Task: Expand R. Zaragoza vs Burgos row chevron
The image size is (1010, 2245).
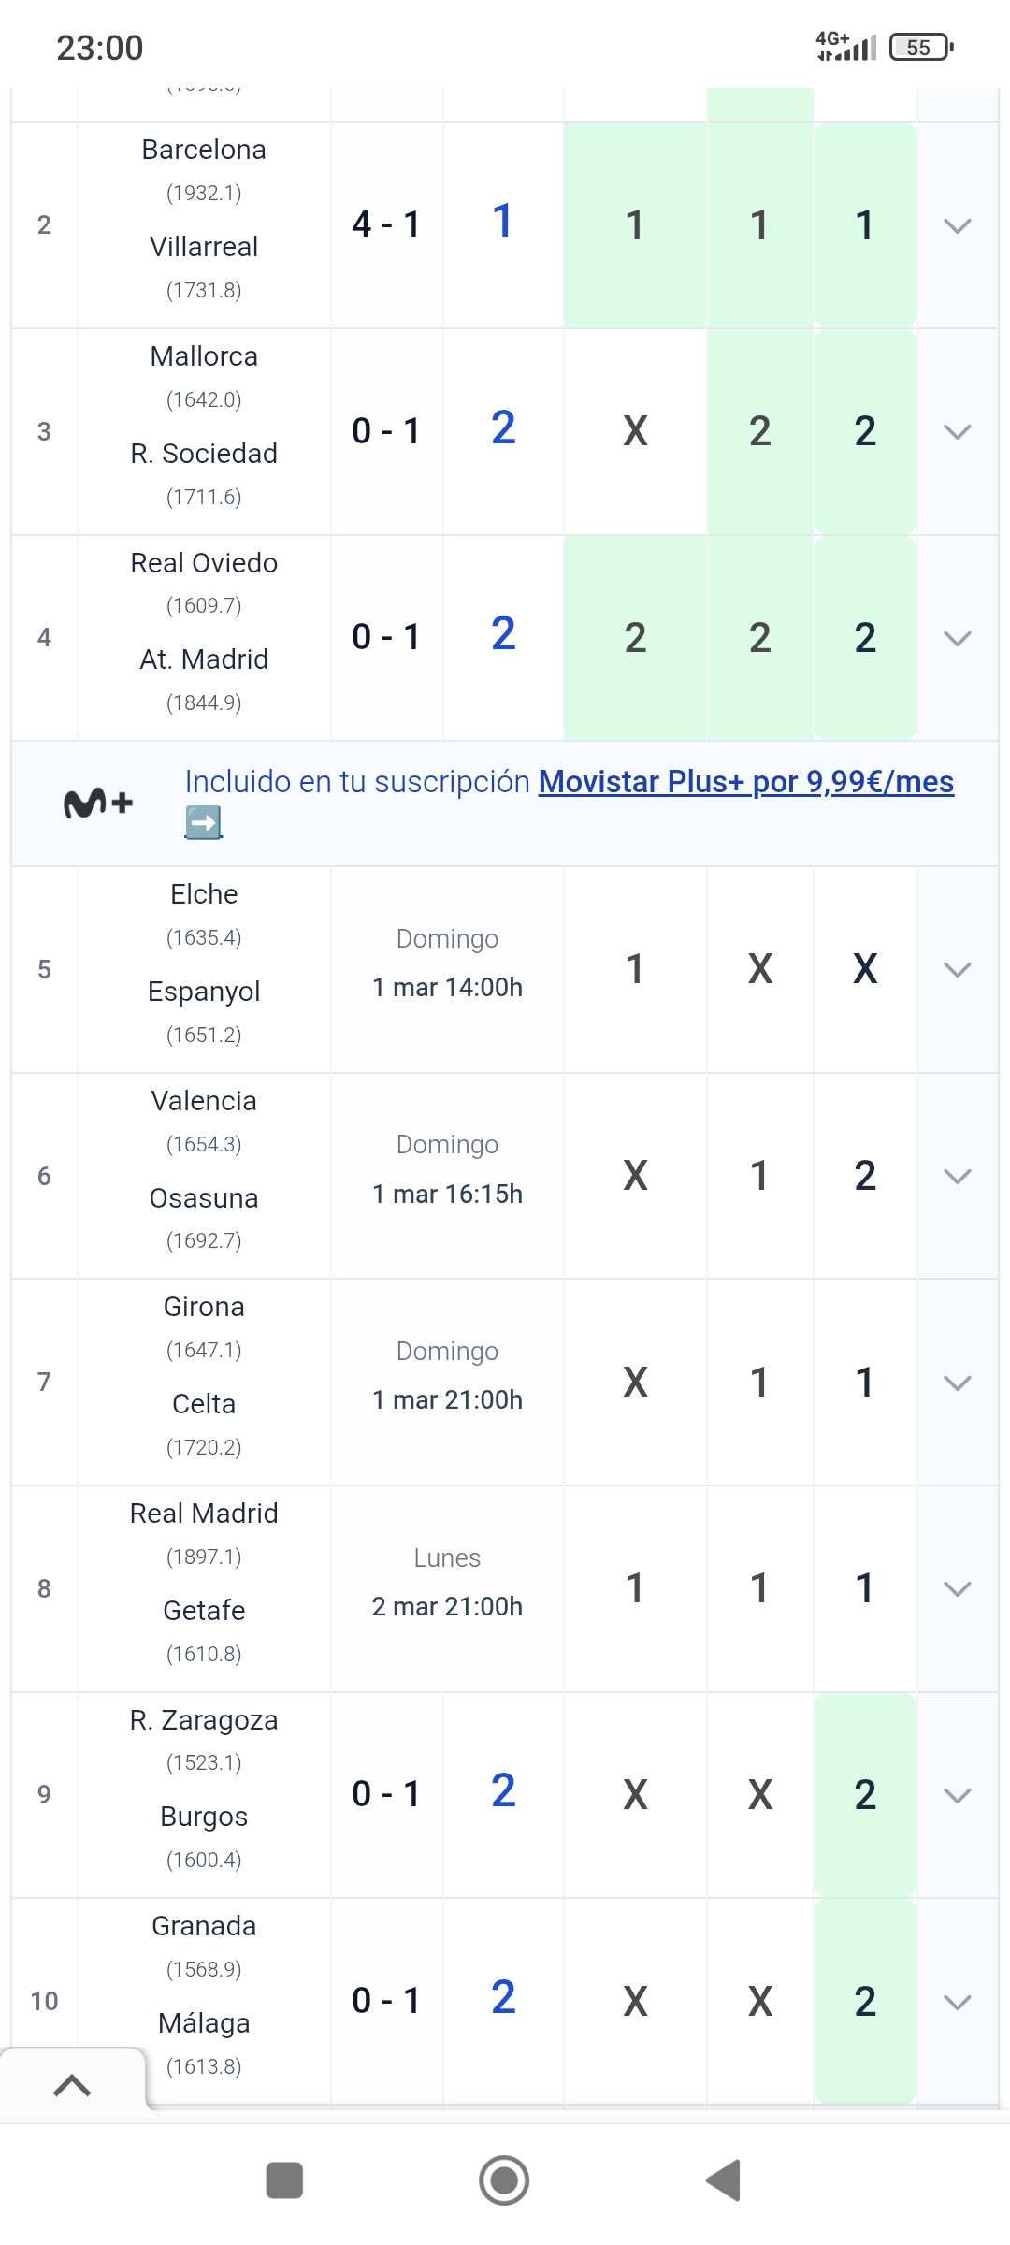Action: point(958,1795)
